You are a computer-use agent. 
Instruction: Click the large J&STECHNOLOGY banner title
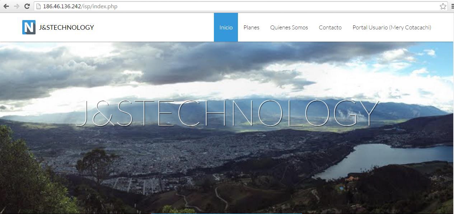tap(227, 113)
